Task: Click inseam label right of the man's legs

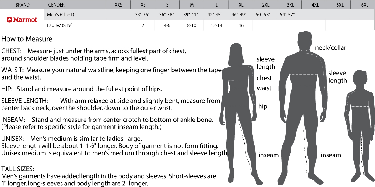Action: pyautogui.click(x=331, y=155)
